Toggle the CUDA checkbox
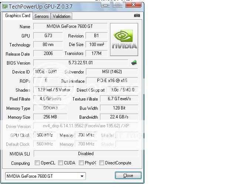Image resolution: width=237 pixels, height=190 pixels. click(60, 163)
